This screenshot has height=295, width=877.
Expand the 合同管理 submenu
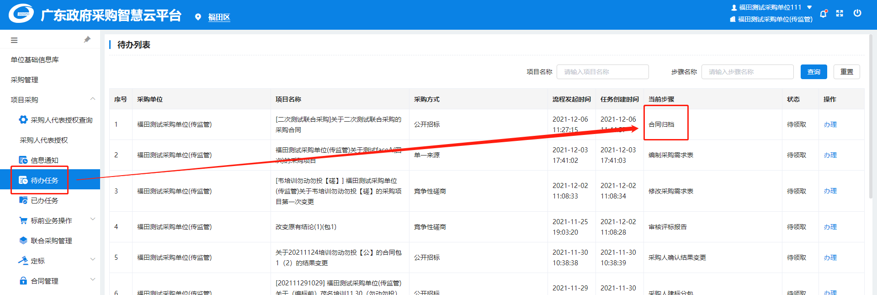point(93,280)
